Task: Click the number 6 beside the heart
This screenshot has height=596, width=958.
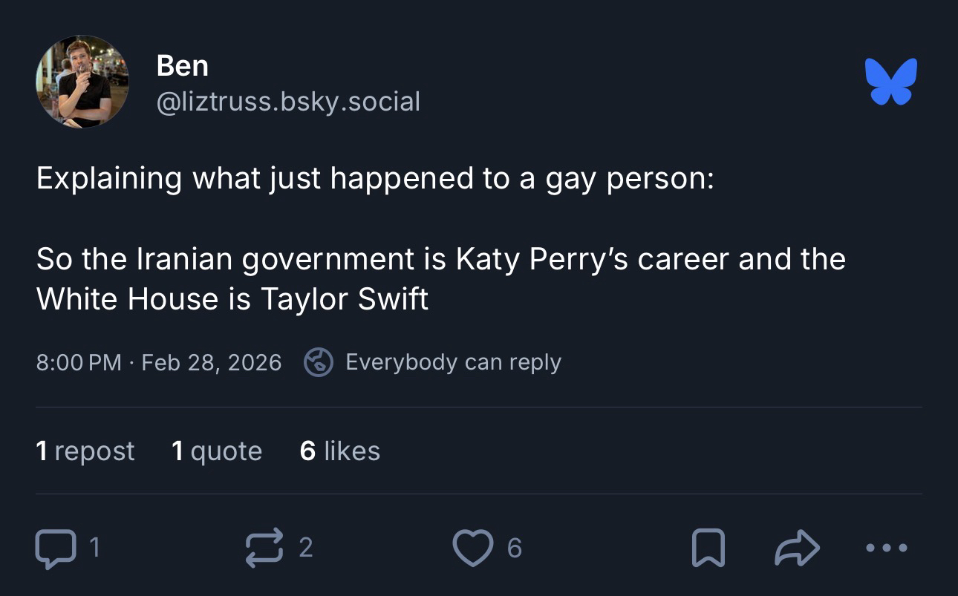Action: click(514, 548)
